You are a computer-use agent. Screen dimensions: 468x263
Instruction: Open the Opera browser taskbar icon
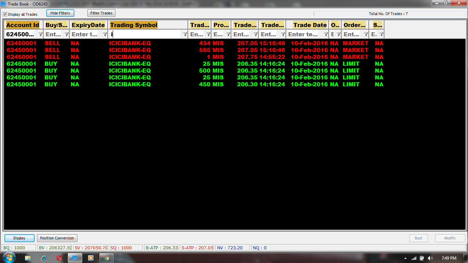coord(59,258)
